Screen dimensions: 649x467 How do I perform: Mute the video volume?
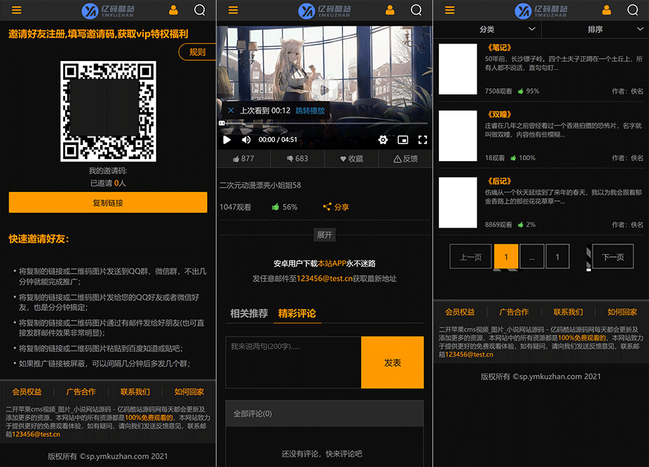point(246,140)
